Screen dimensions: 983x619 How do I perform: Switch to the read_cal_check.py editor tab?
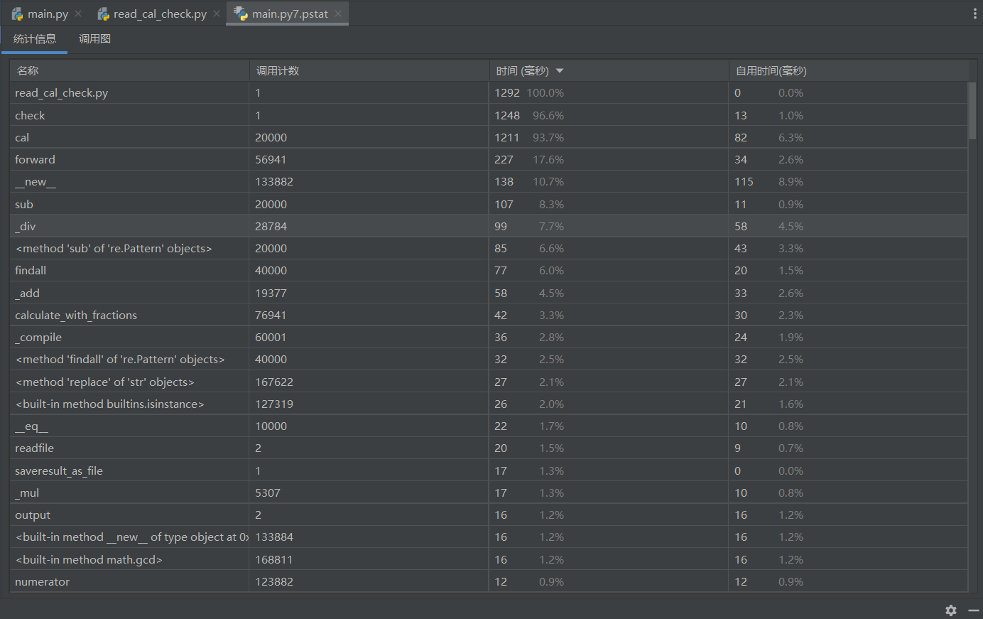pyautogui.click(x=160, y=14)
